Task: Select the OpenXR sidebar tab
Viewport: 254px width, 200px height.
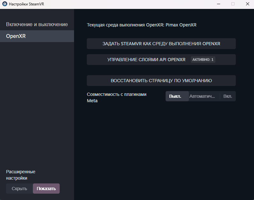Action: coord(37,36)
